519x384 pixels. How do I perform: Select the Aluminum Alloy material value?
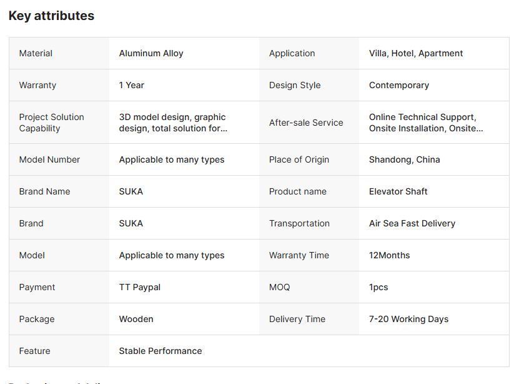[151, 53]
